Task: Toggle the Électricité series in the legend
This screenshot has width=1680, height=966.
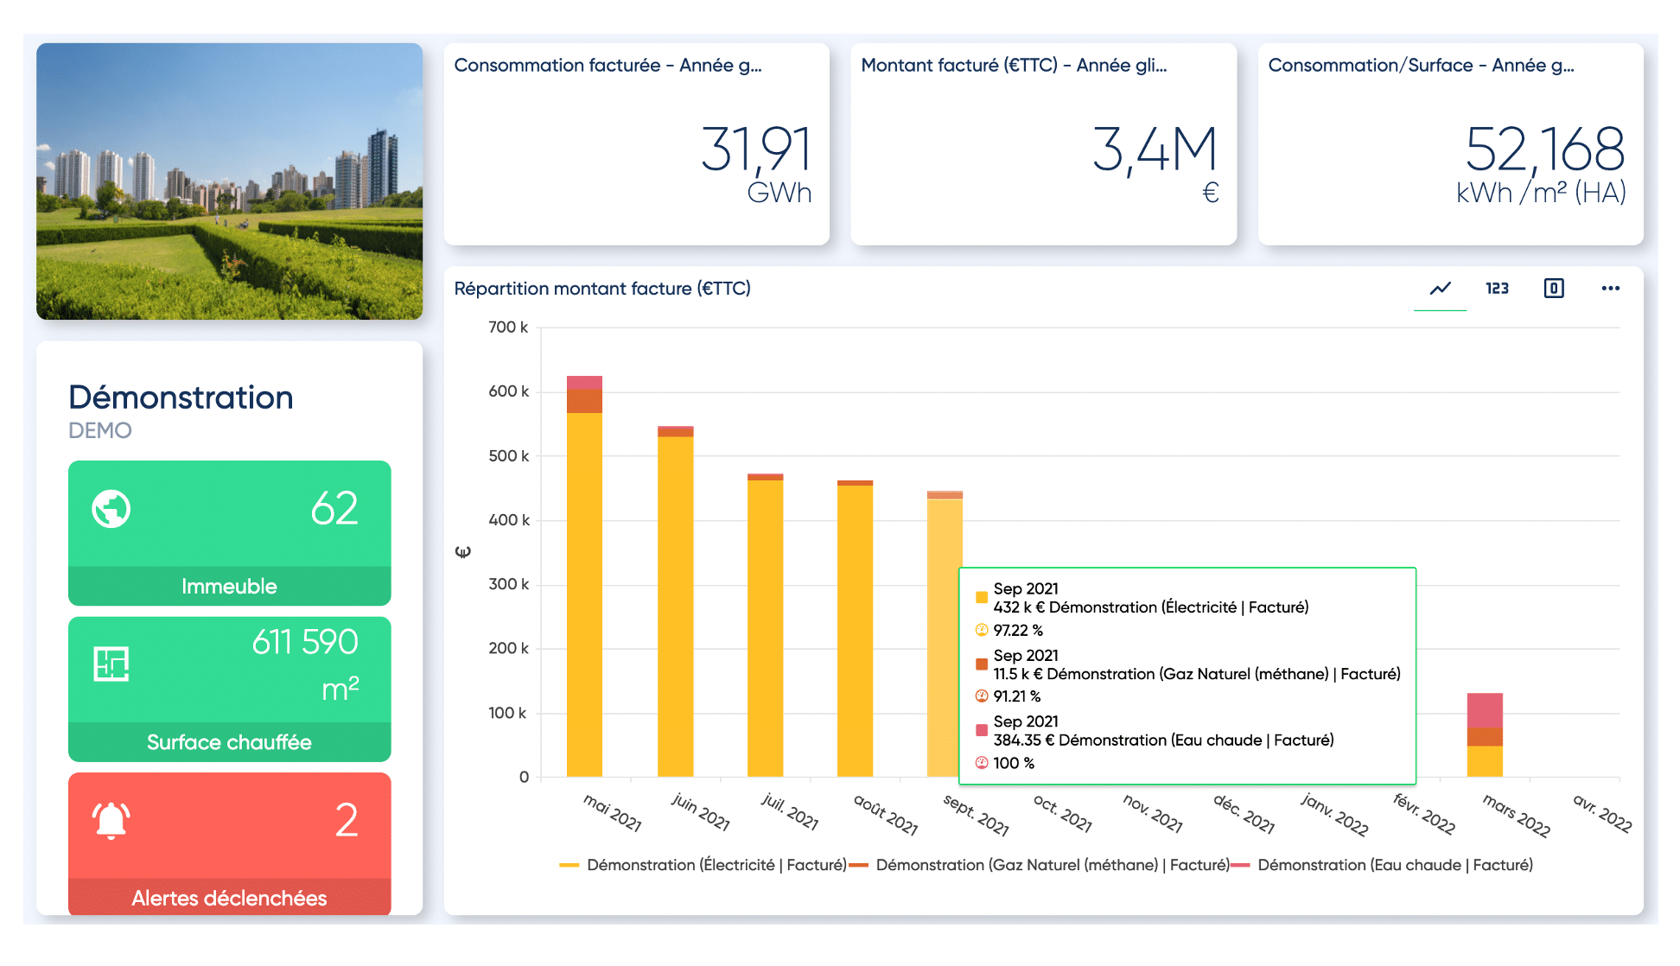Action: coord(703,865)
